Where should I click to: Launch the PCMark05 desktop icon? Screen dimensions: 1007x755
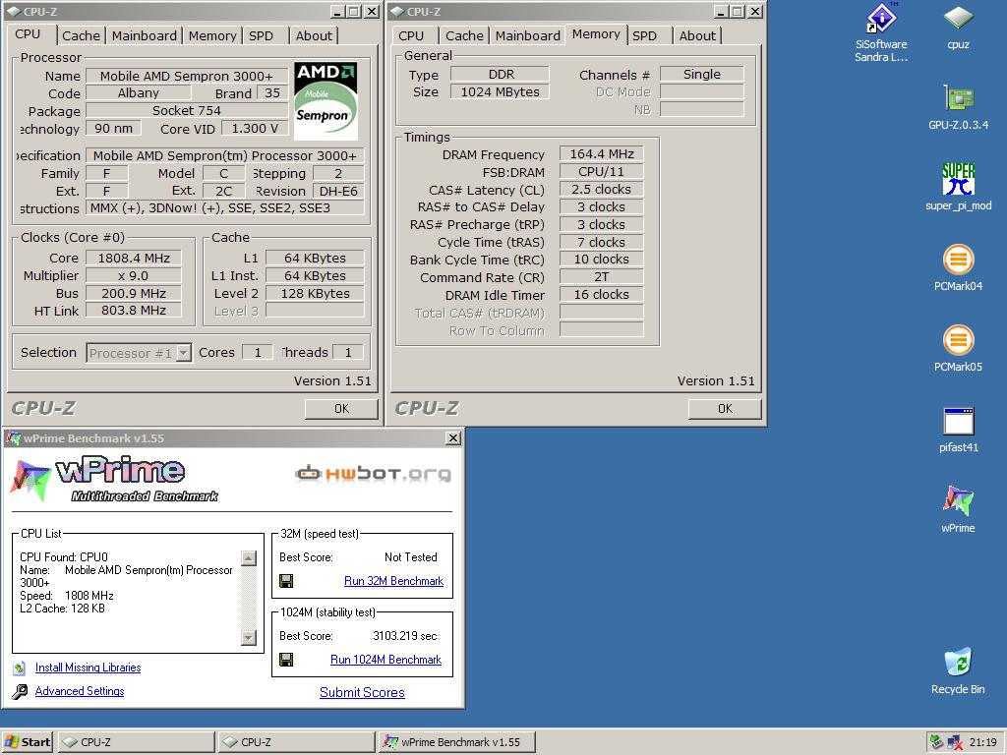958,349
